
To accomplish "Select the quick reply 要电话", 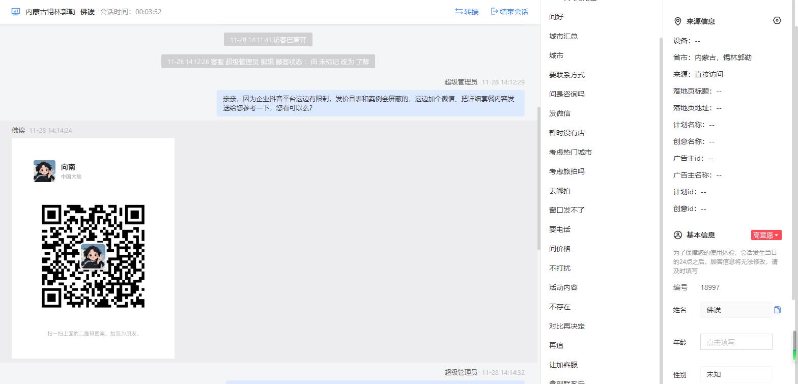I will [x=560, y=229].
